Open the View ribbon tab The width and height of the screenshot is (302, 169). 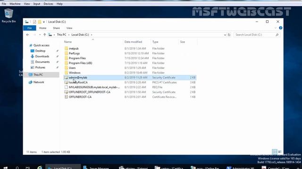[69, 28]
